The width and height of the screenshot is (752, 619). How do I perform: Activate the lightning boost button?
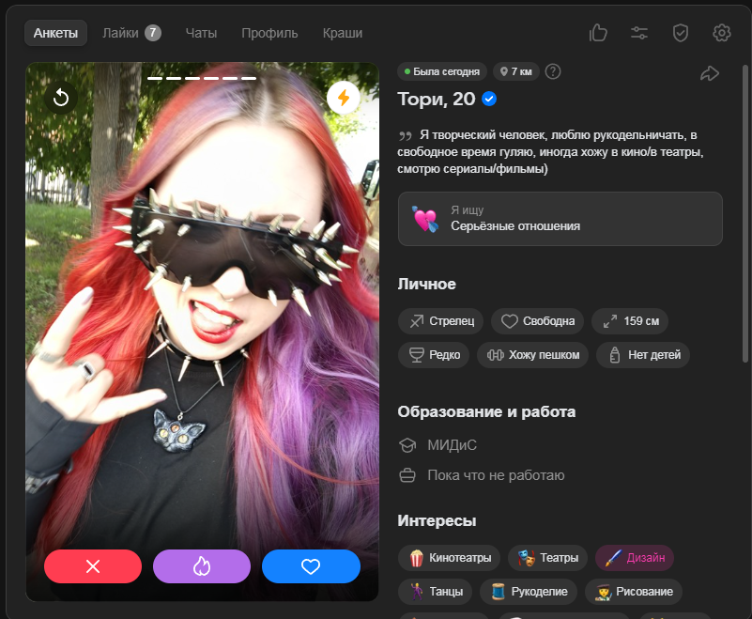[x=344, y=98]
